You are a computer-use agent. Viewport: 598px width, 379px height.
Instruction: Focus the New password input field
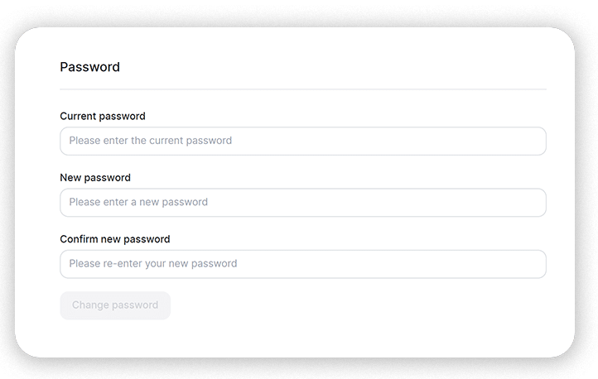pyautogui.click(x=302, y=202)
